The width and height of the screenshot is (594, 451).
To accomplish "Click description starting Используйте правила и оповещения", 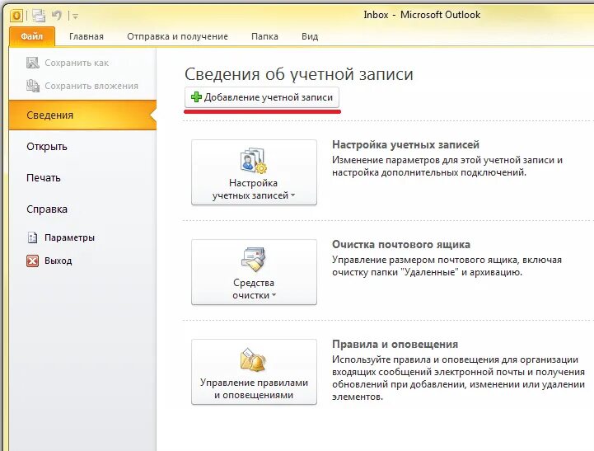I will pyautogui.click(x=458, y=378).
